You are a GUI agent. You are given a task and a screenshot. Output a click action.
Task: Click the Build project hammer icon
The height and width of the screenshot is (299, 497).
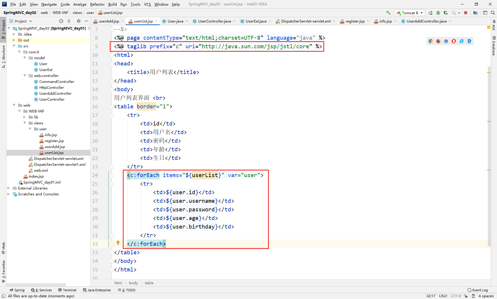point(388,13)
